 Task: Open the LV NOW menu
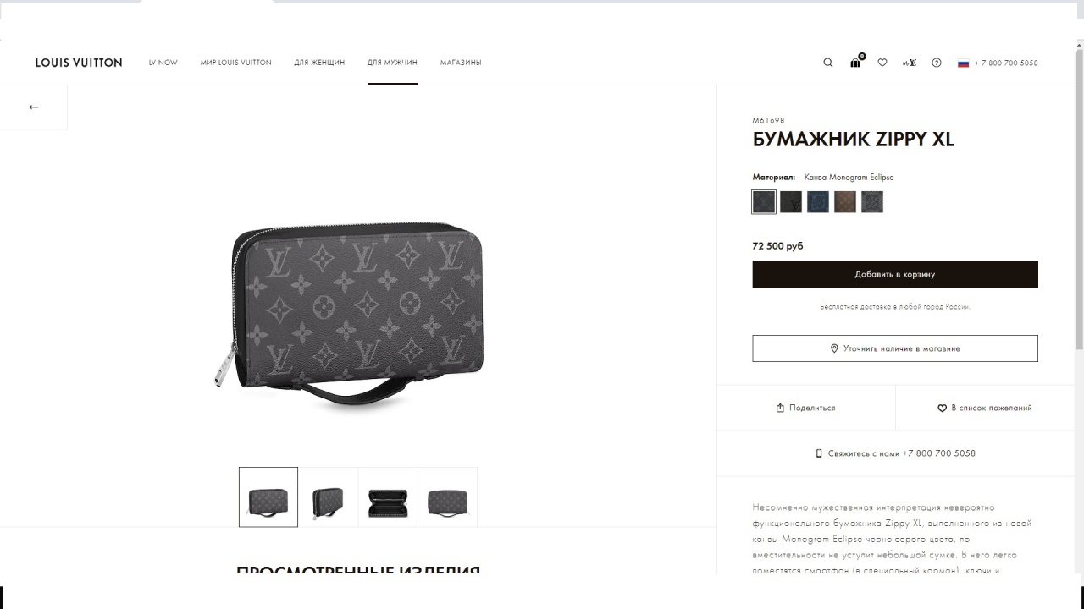(163, 63)
